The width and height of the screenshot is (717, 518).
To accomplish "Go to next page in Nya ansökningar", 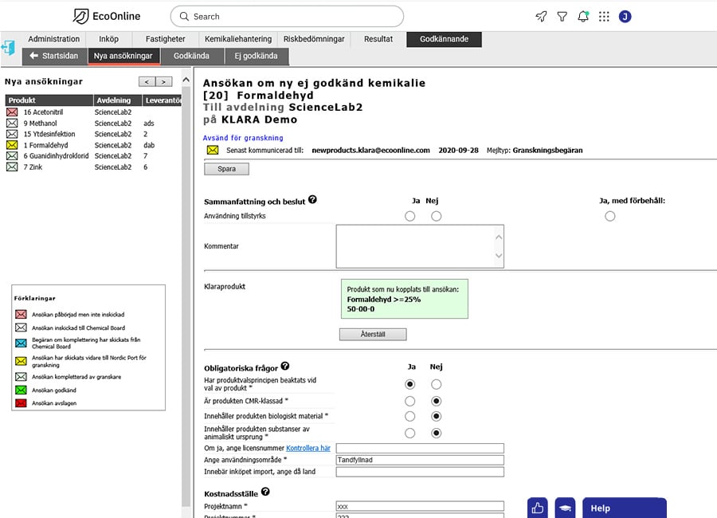I will point(163,82).
